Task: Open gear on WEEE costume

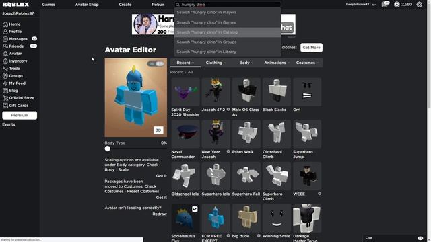Action: [319, 194]
